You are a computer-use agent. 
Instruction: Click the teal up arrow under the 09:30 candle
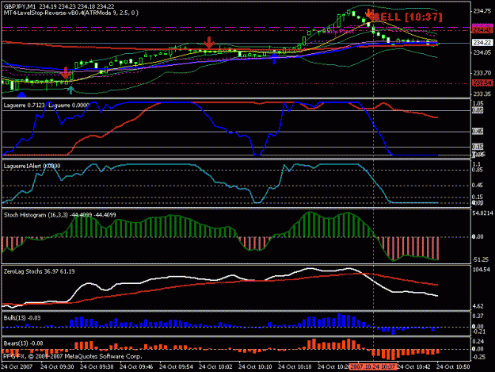(x=70, y=90)
